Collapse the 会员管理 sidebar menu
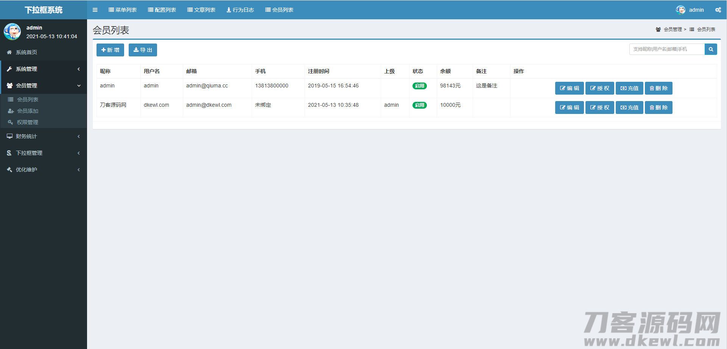Image resolution: width=727 pixels, height=349 pixels. click(44, 86)
